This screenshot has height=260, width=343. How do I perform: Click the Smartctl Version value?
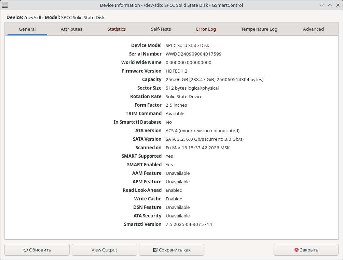[x=189, y=224]
